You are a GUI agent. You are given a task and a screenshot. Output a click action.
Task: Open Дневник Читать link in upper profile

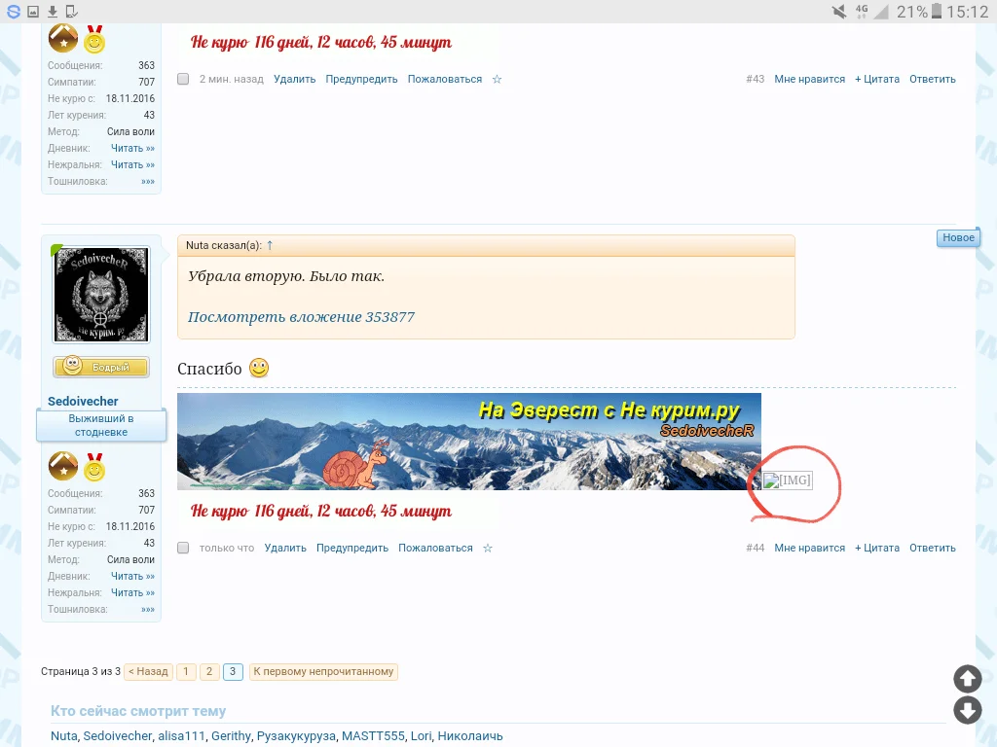click(132, 148)
